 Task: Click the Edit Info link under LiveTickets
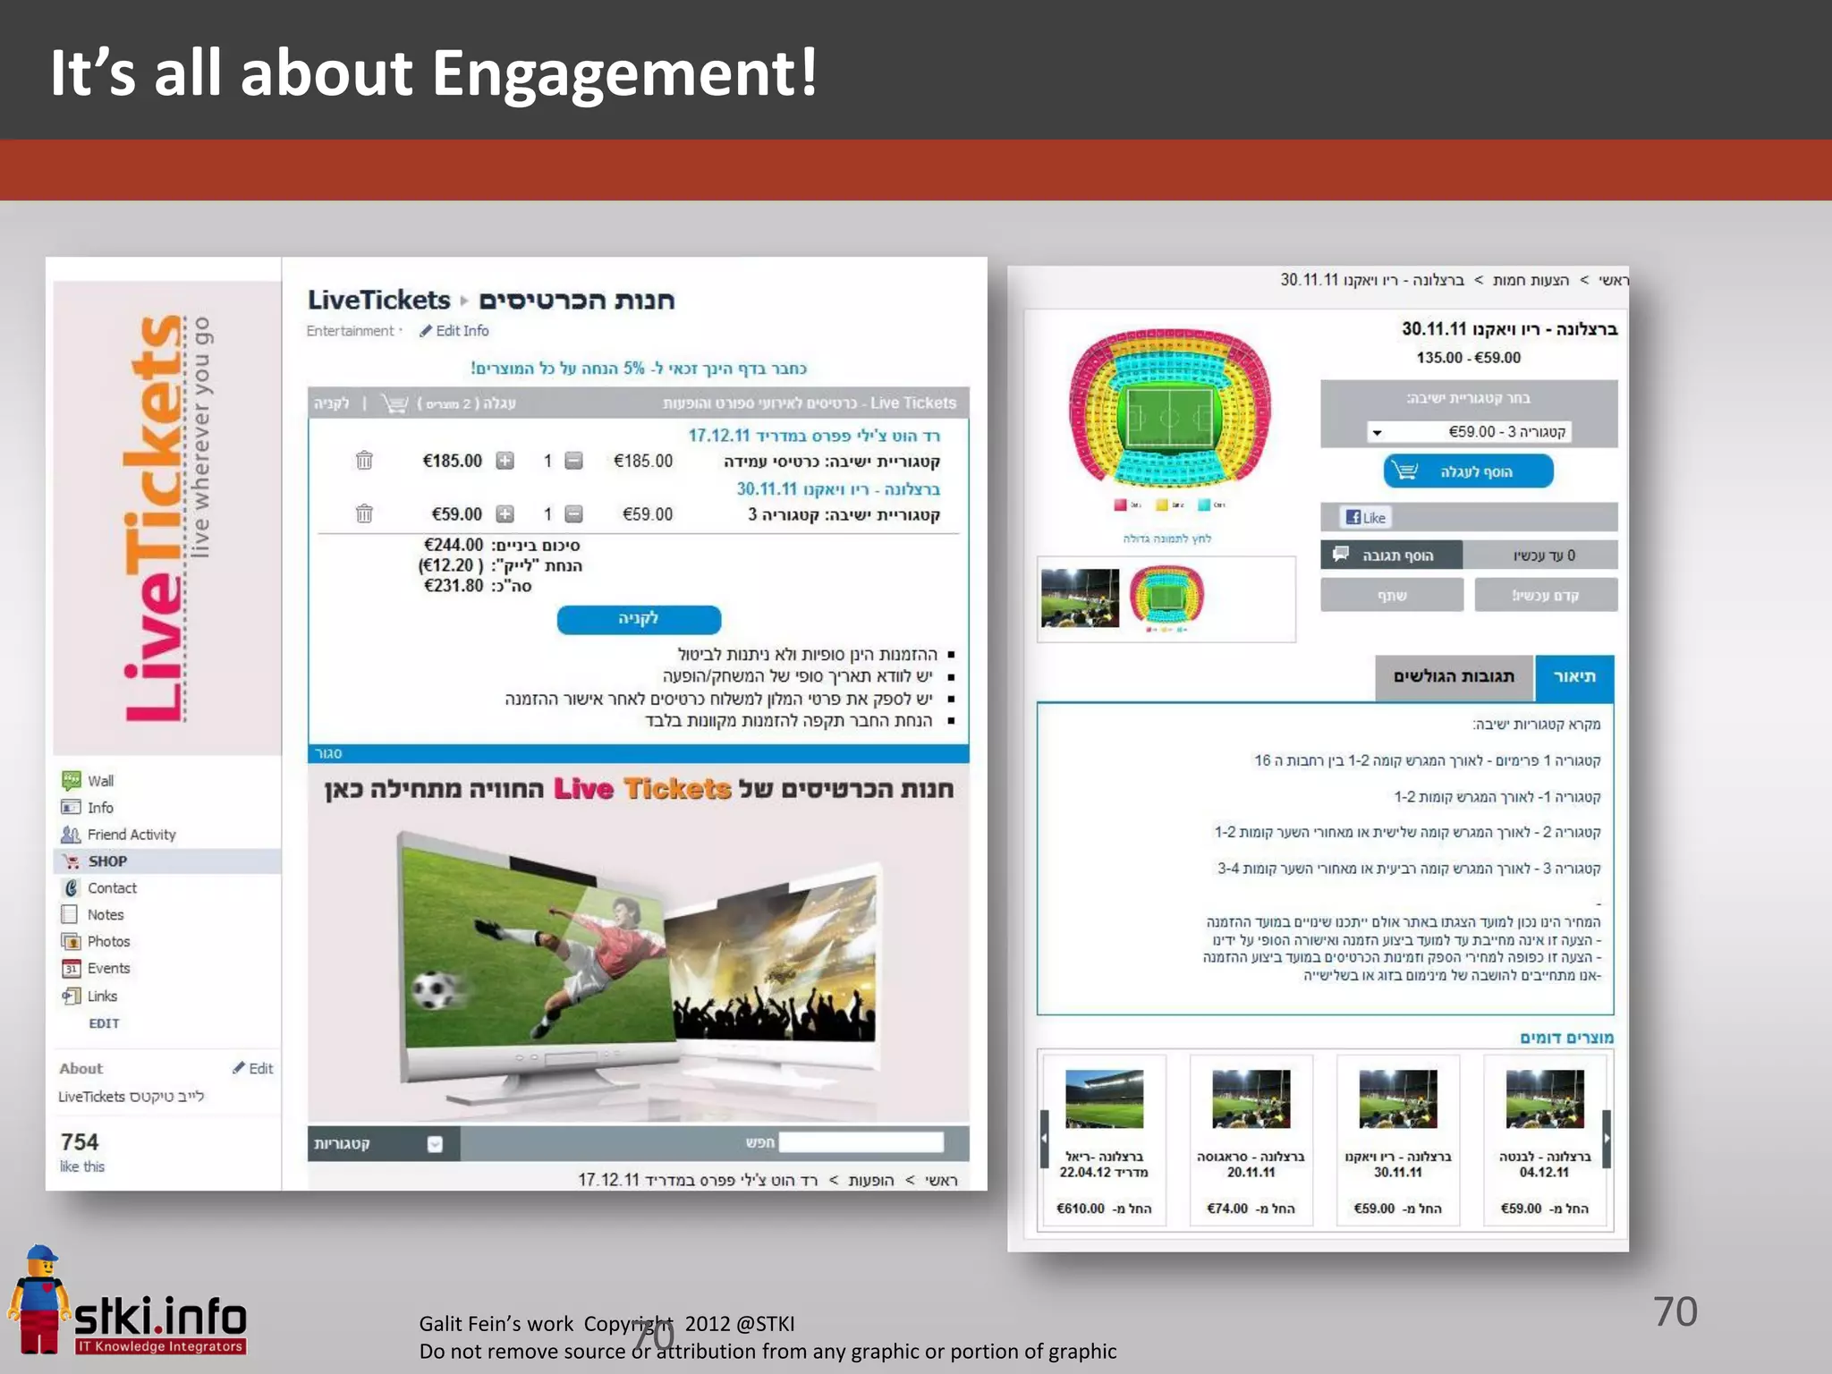454,331
